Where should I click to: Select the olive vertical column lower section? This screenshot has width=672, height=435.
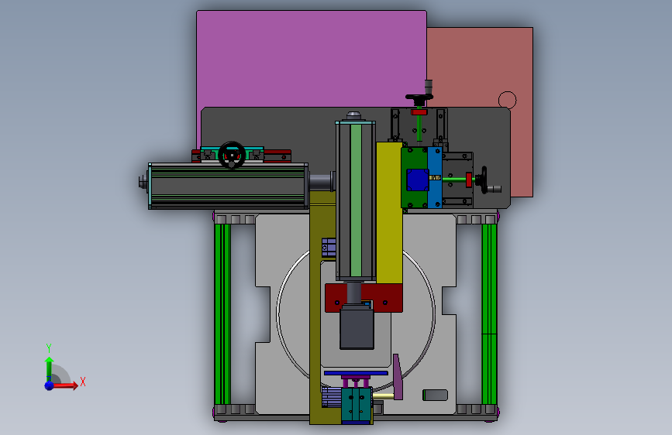pos(315,334)
